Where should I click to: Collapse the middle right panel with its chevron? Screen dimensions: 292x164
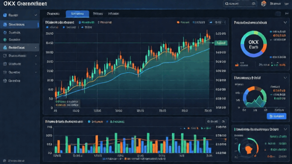285,78
